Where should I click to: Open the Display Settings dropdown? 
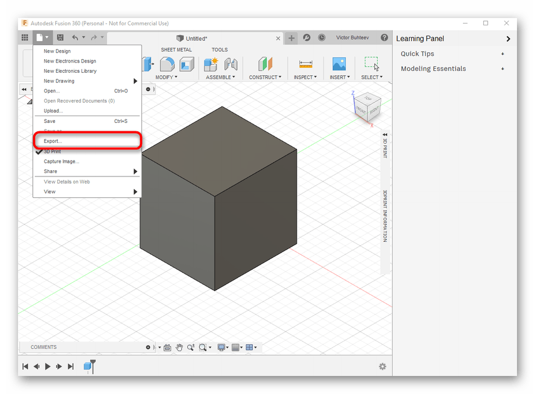click(222, 348)
